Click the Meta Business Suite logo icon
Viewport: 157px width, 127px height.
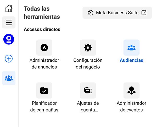click(x=91, y=13)
